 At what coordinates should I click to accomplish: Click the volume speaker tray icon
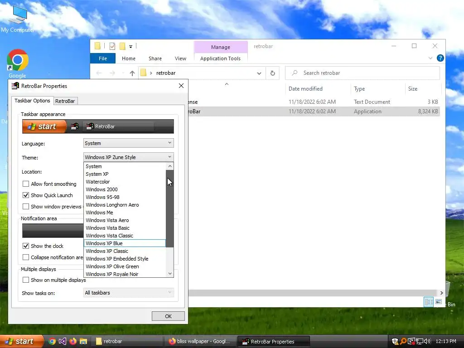point(427,341)
